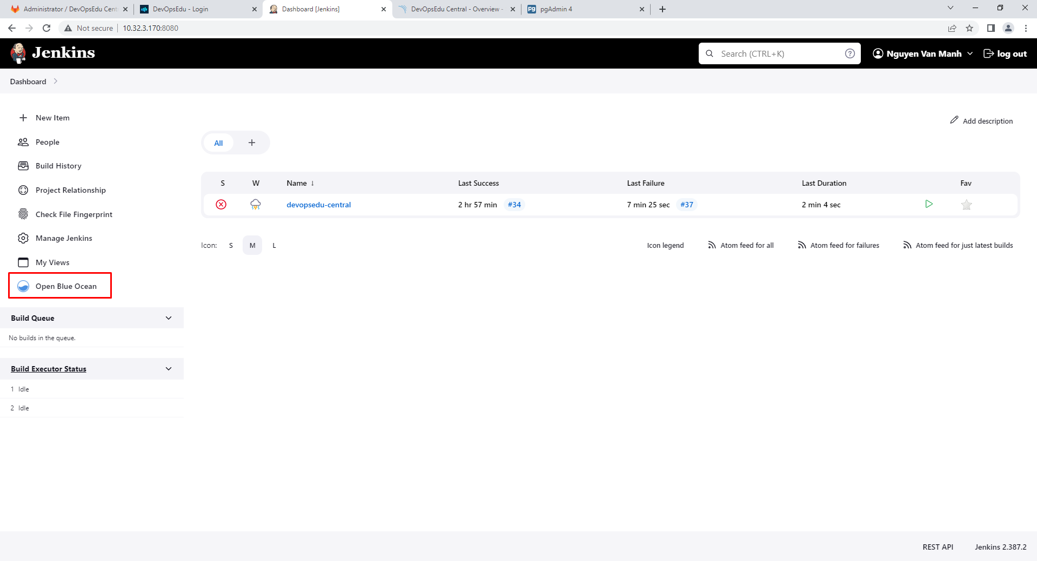1037x561 pixels.
Task: Open the devopsedu-central job
Action: [319, 205]
